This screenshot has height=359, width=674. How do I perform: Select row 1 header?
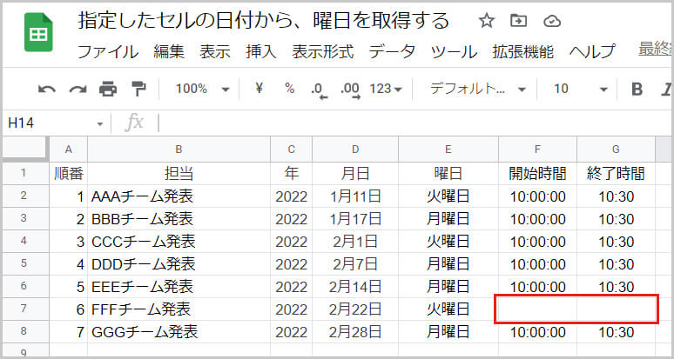[26, 174]
